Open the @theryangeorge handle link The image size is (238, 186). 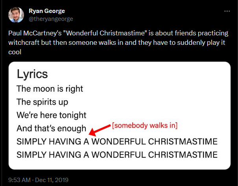(x=51, y=18)
